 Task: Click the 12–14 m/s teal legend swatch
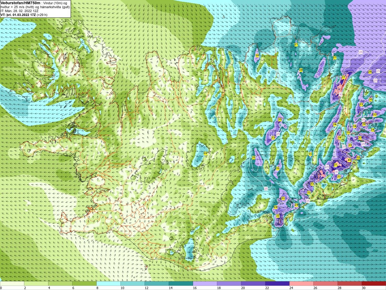pyautogui.click(x=157, y=284)
